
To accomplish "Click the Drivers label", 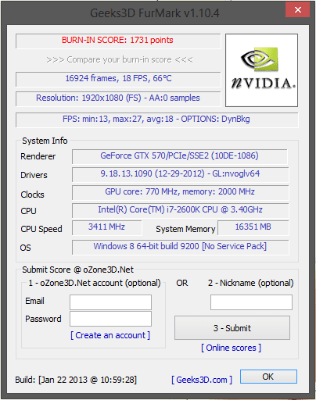I will (34, 175).
